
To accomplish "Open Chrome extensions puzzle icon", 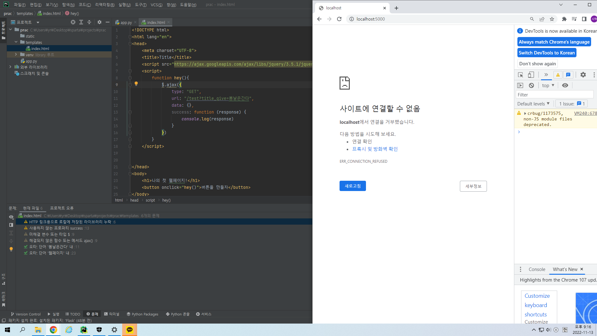I will click(x=564, y=19).
